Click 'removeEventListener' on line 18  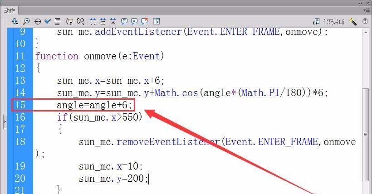(x=168, y=142)
